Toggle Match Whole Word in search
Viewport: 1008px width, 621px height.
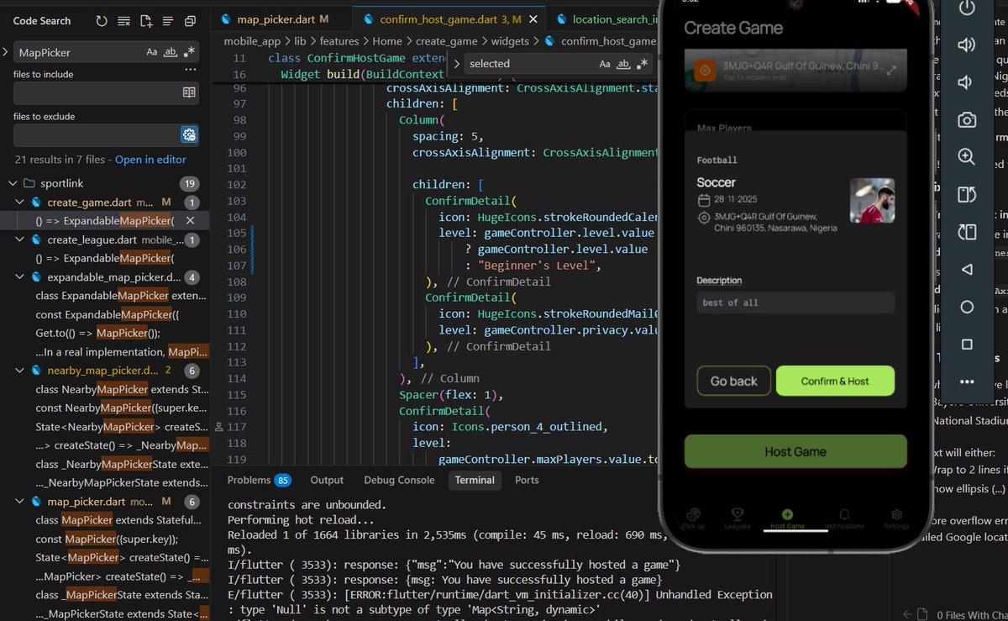[x=171, y=51]
